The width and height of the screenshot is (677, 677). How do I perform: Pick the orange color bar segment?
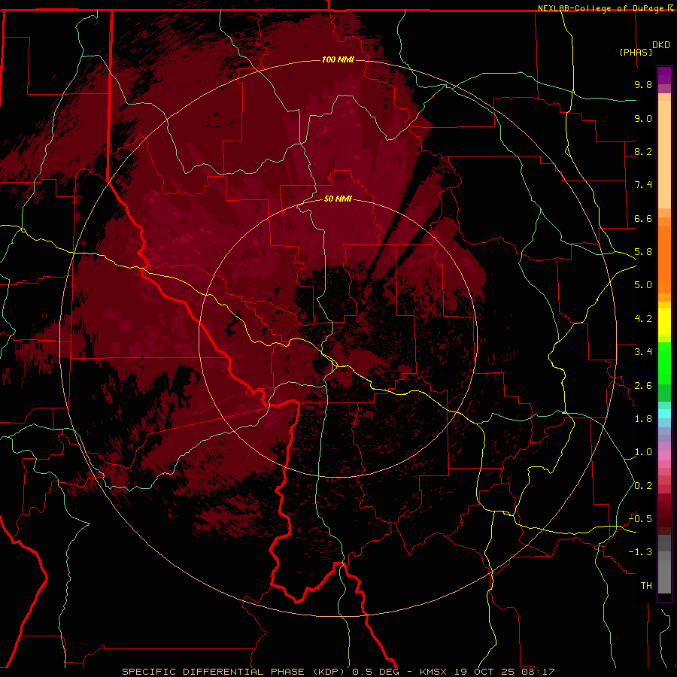click(x=664, y=260)
